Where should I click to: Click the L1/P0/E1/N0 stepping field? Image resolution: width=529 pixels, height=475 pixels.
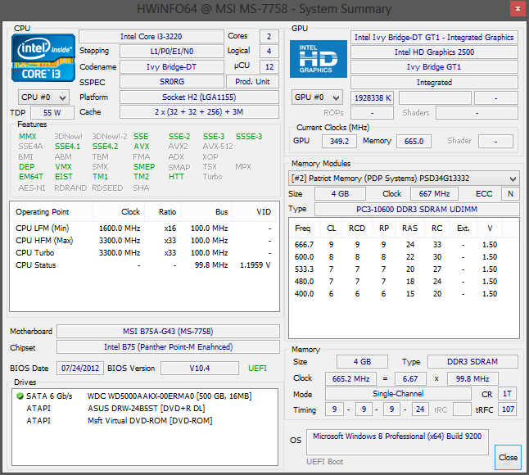(x=172, y=52)
